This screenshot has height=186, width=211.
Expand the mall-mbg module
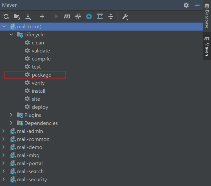(4, 155)
